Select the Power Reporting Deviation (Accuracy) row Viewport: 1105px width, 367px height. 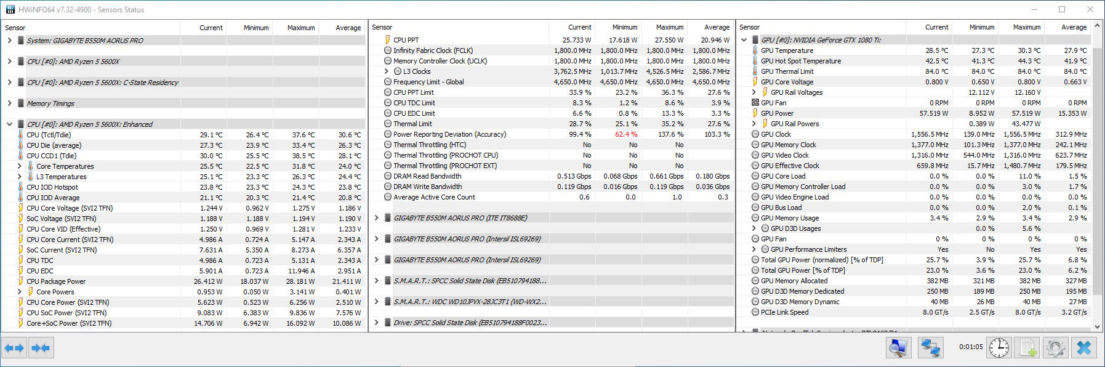tap(551, 134)
